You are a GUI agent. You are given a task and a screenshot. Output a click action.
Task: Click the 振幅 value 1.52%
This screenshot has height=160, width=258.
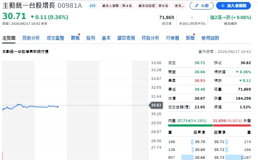tap(245, 107)
